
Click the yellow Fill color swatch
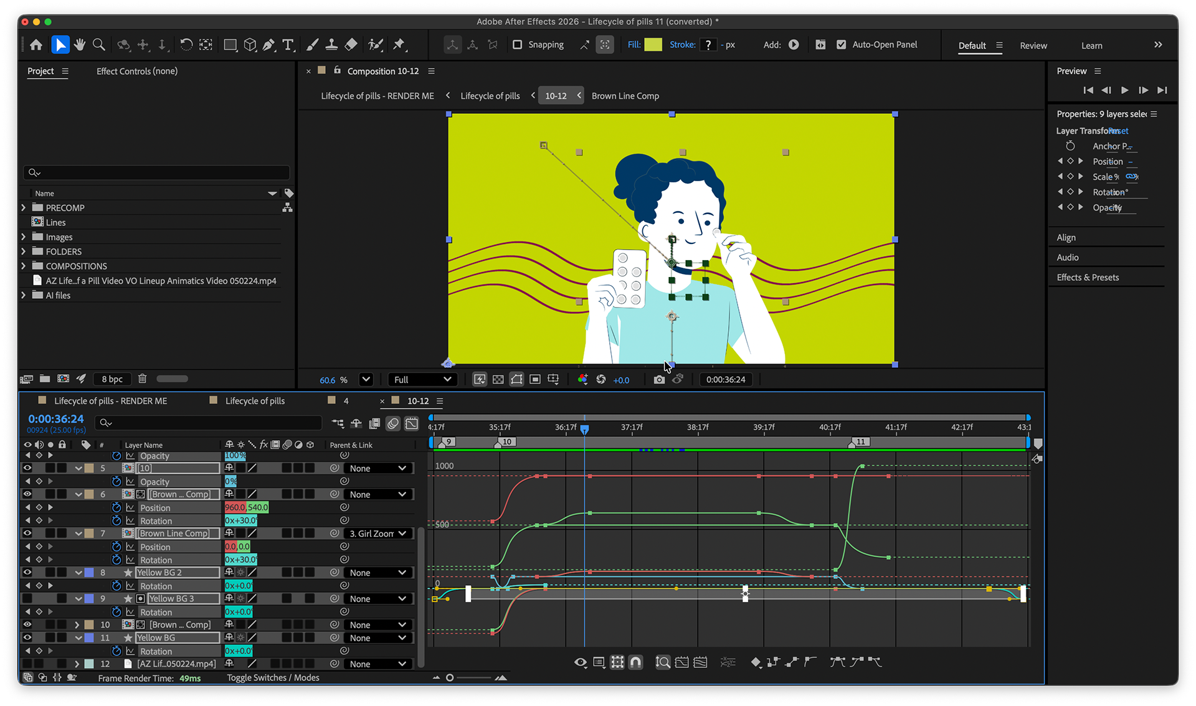click(653, 45)
